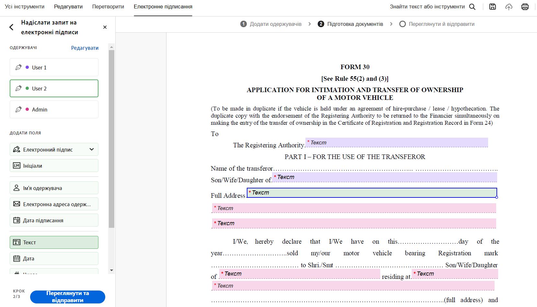Open the Усі інструменти menu

25,6
